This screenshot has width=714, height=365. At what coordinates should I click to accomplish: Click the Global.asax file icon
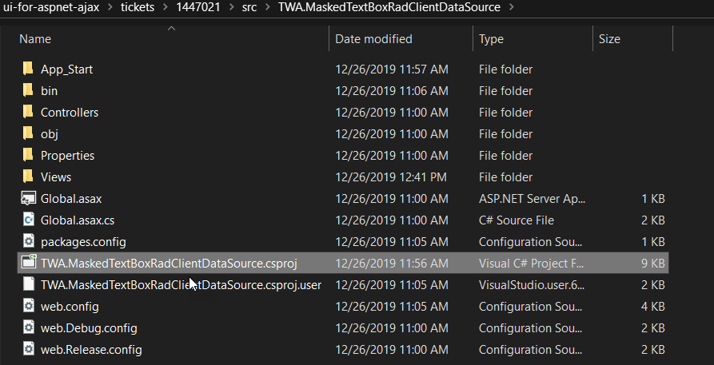[x=28, y=199]
